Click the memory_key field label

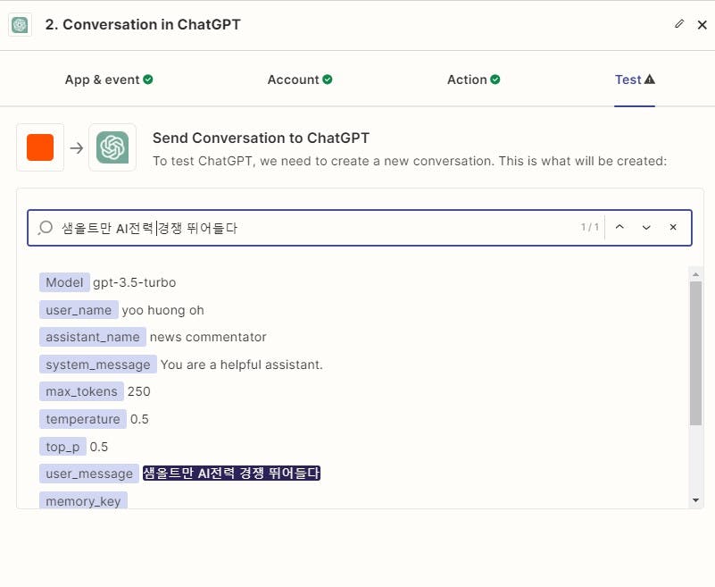click(83, 501)
